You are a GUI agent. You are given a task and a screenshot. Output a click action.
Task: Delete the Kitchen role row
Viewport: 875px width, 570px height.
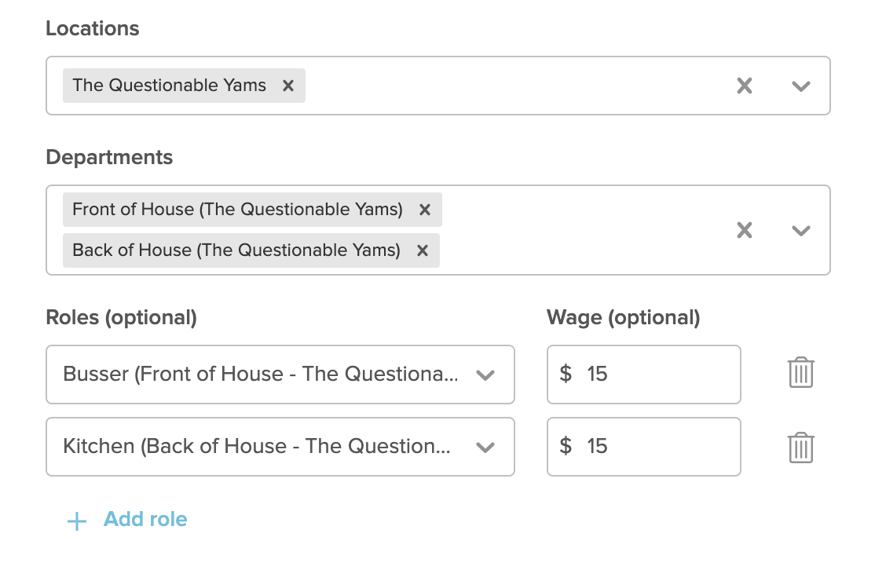pos(801,448)
